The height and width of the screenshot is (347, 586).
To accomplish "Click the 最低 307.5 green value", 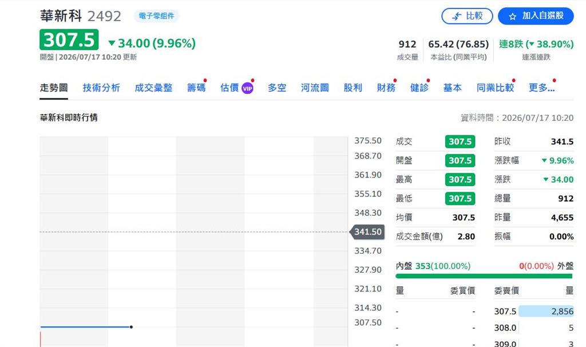I will (460, 199).
